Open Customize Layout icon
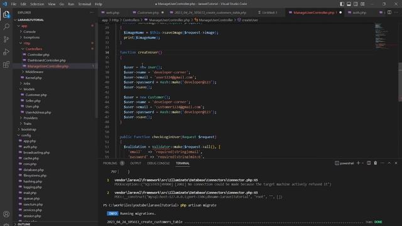This screenshot has width=402, height=226. (363, 4)
